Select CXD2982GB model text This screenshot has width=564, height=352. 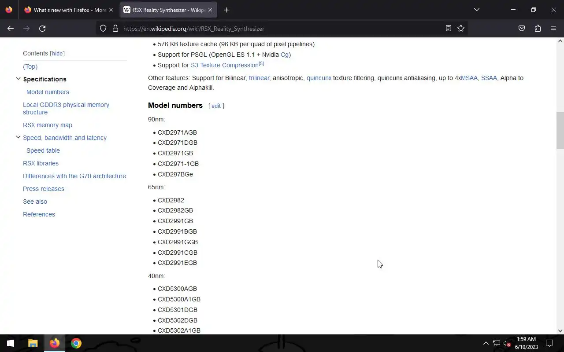point(175,210)
